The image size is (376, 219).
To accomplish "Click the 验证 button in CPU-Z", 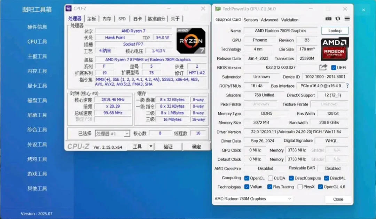I will [168, 146].
